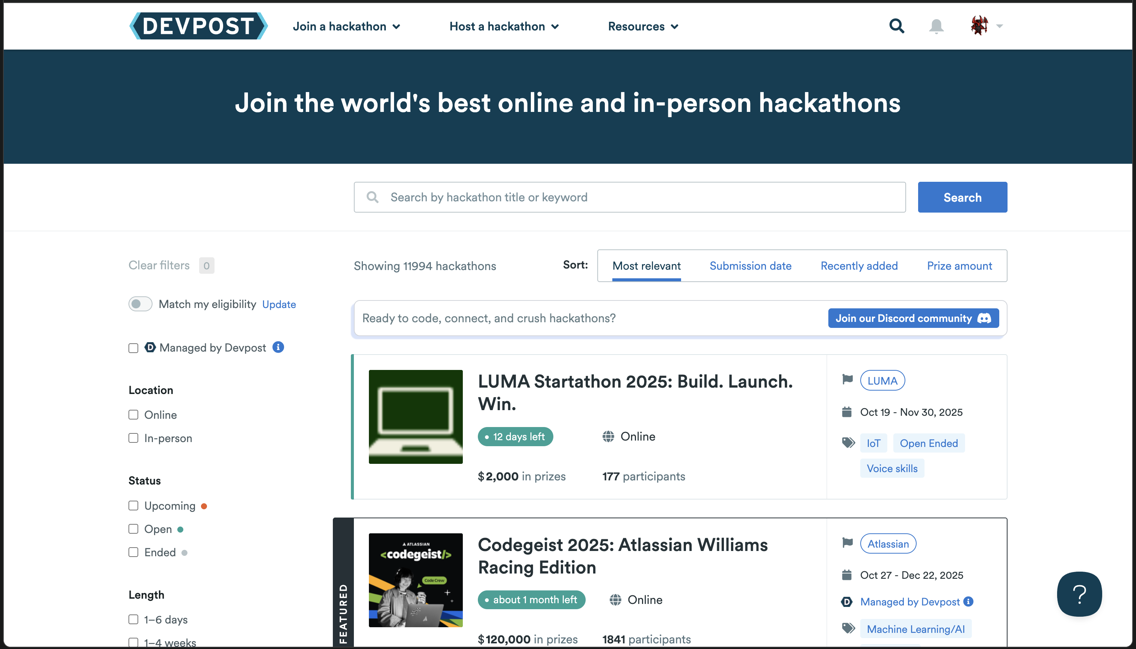The image size is (1136, 649).
Task: Open the help question mark bubble
Action: pos(1079,594)
